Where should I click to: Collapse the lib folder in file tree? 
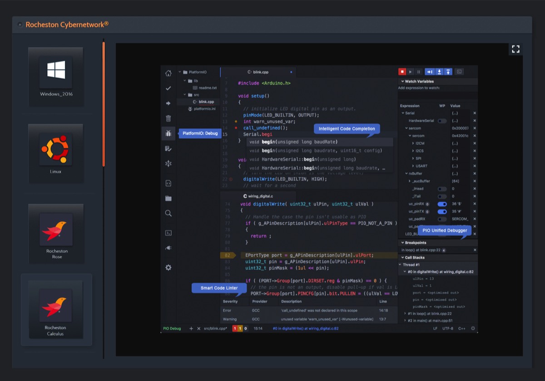(x=185, y=80)
